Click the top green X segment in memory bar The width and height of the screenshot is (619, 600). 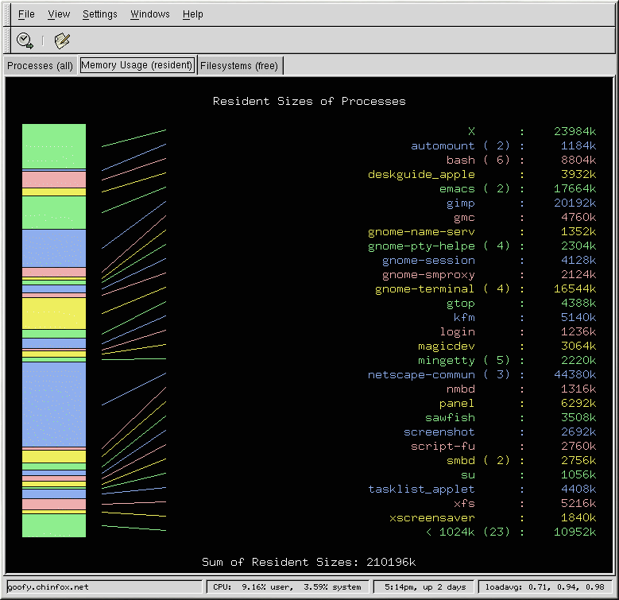(54, 146)
